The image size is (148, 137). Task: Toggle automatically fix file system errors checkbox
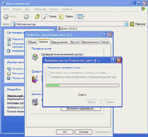point(49,73)
